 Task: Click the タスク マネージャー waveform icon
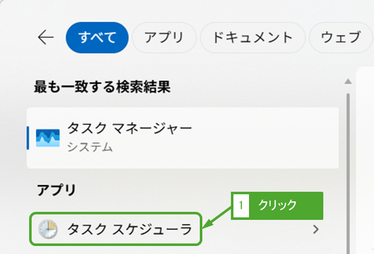coord(48,138)
